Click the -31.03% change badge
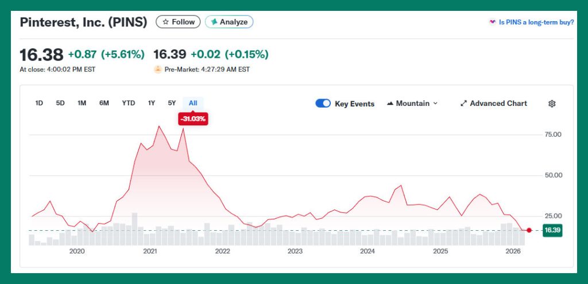Image resolution: width=588 pixels, height=284 pixels. coord(193,119)
